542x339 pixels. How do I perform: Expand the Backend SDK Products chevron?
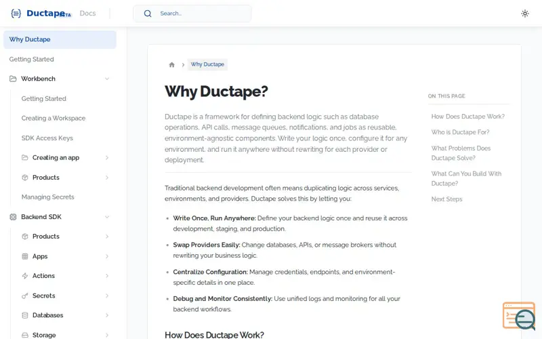(x=107, y=237)
